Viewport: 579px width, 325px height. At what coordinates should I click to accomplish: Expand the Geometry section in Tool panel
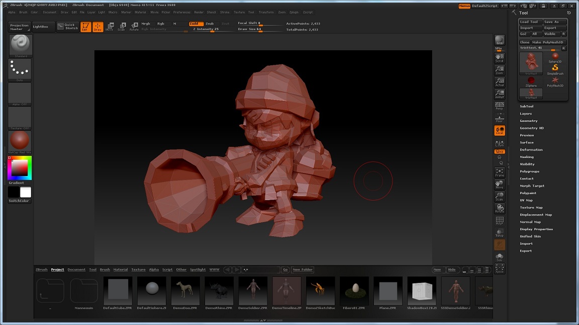pyautogui.click(x=528, y=121)
